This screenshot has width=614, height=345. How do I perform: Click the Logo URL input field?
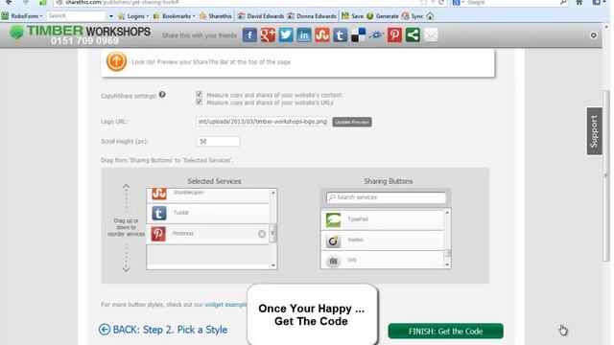coord(262,122)
